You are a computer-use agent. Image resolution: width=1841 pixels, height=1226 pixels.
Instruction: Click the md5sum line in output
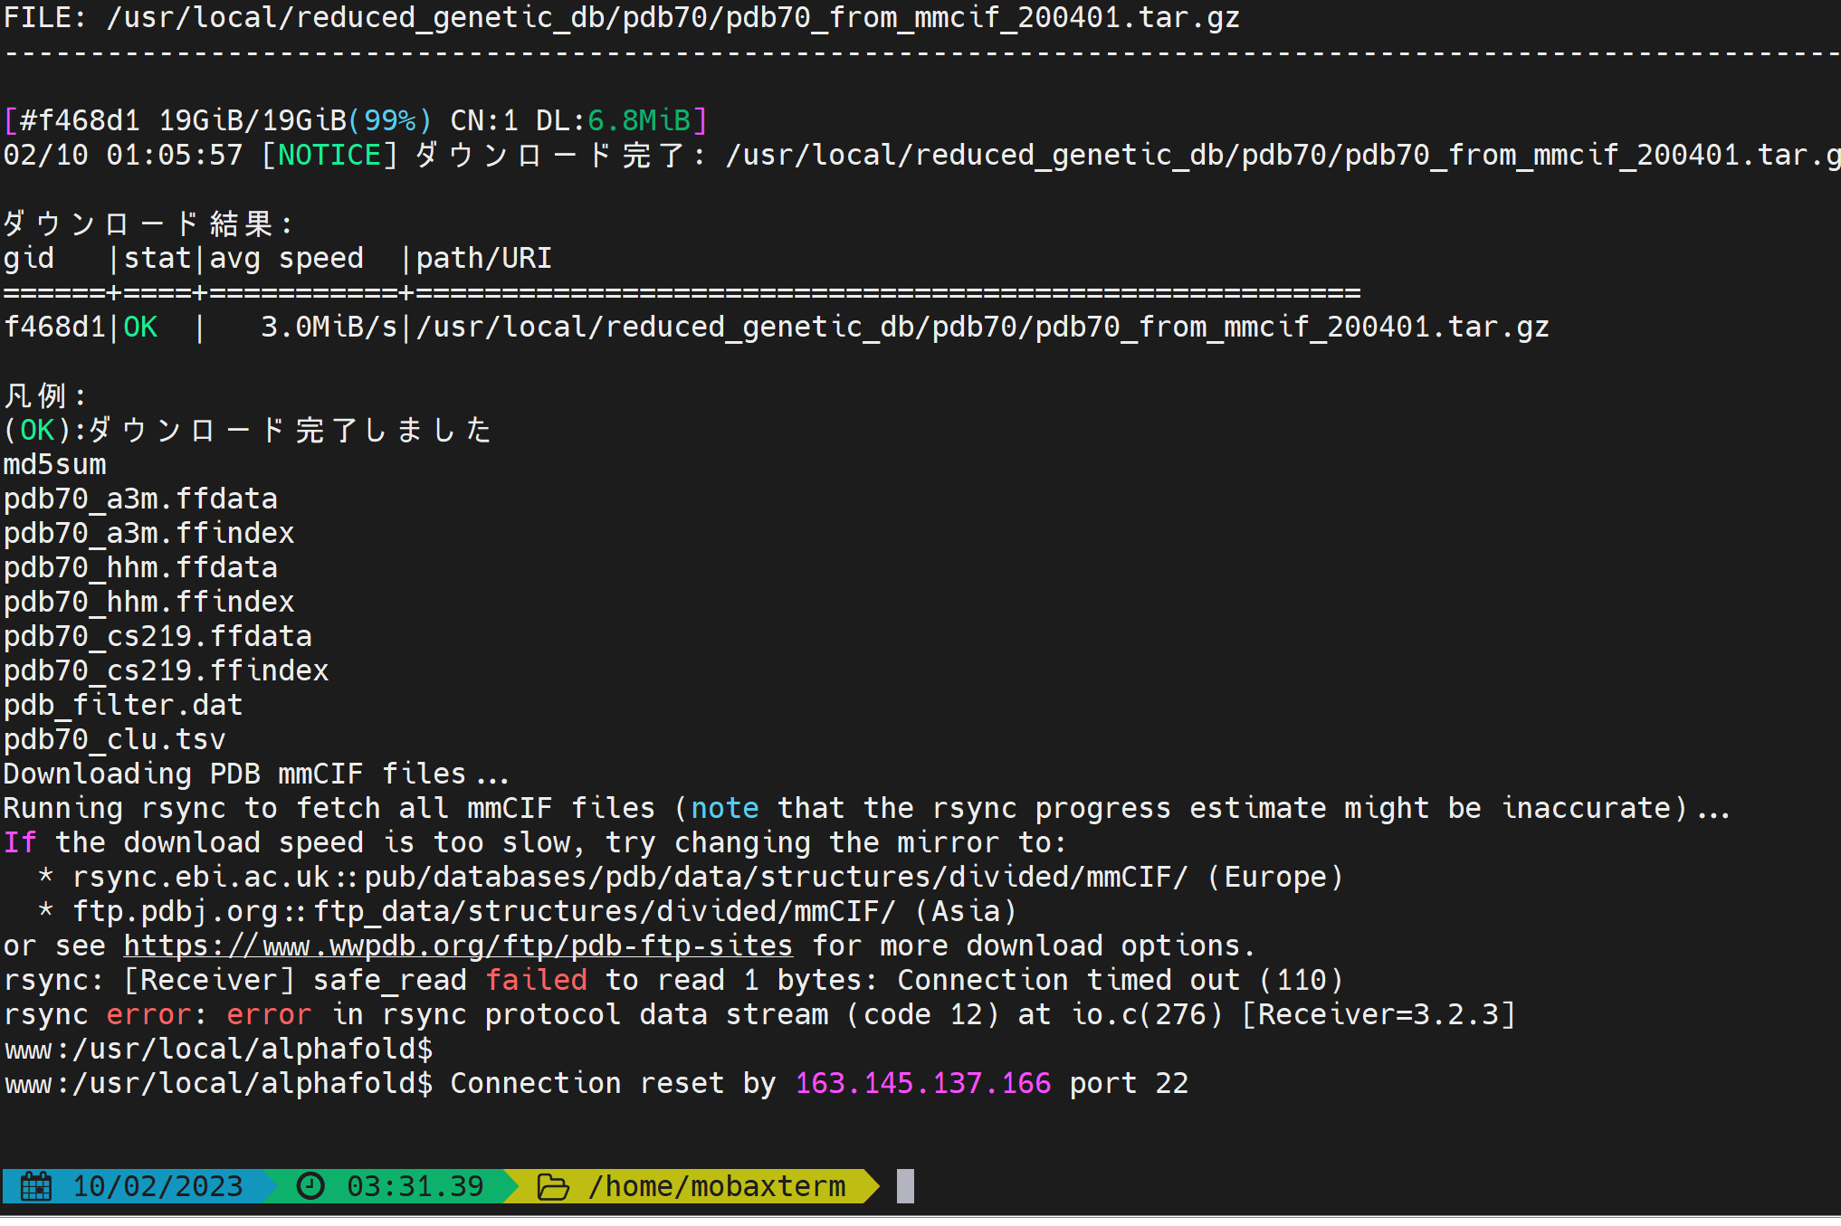pyautogui.click(x=54, y=464)
